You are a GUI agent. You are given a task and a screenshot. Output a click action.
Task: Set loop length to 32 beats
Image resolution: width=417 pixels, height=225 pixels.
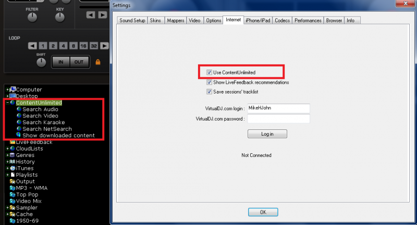click(x=94, y=46)
